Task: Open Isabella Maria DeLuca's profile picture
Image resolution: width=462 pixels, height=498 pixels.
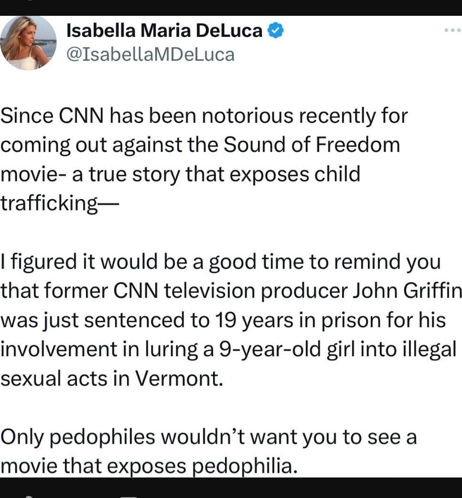Action: tap(29, 43)
